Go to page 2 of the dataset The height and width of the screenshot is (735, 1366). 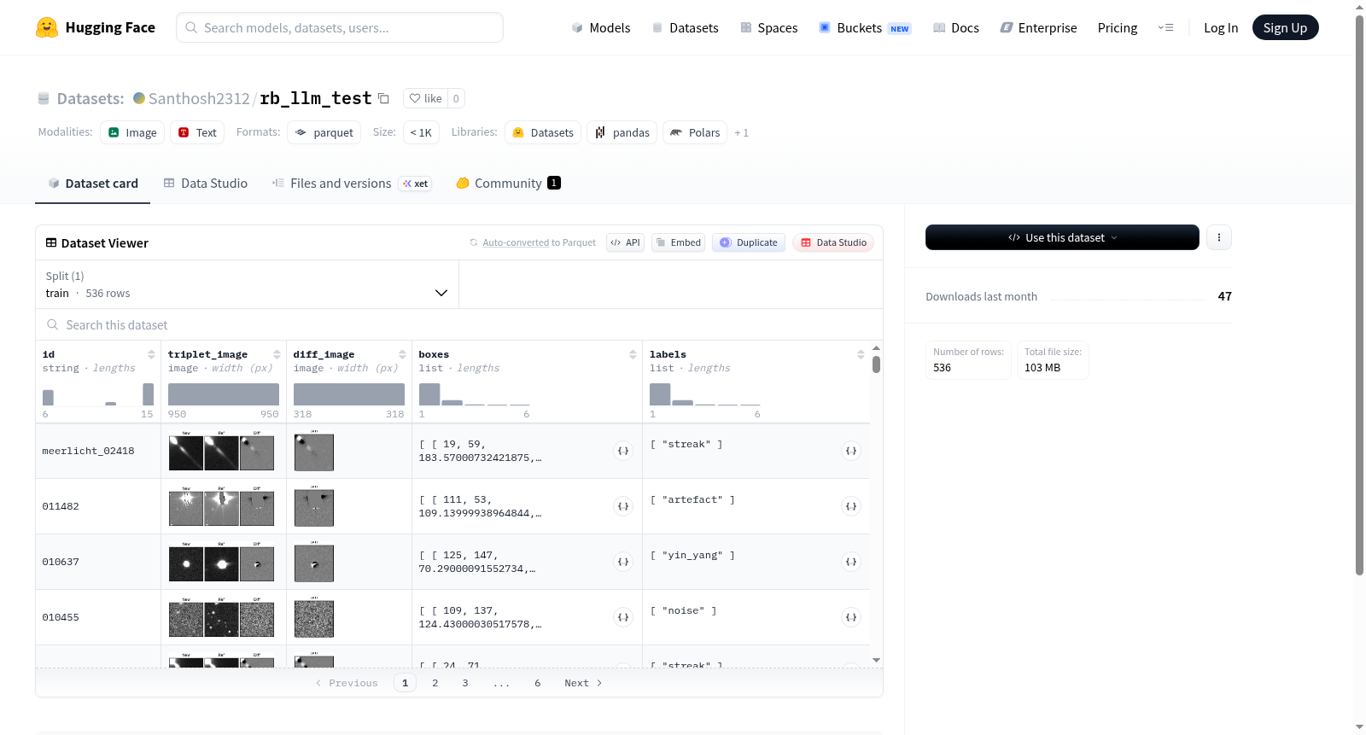[435, 683]
